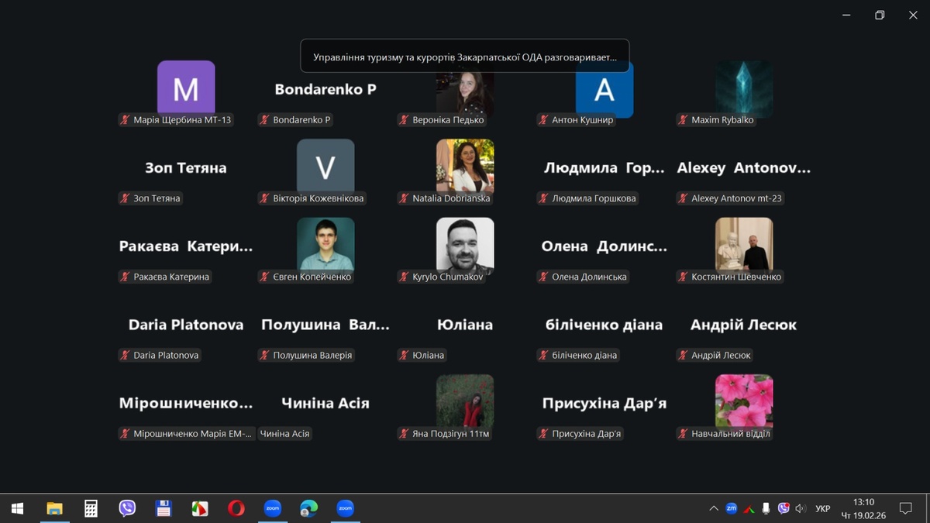Click muted mic icon beside Maxim Rybalko
The height and width of the screenshot is (523, 930).
(682, 120)
